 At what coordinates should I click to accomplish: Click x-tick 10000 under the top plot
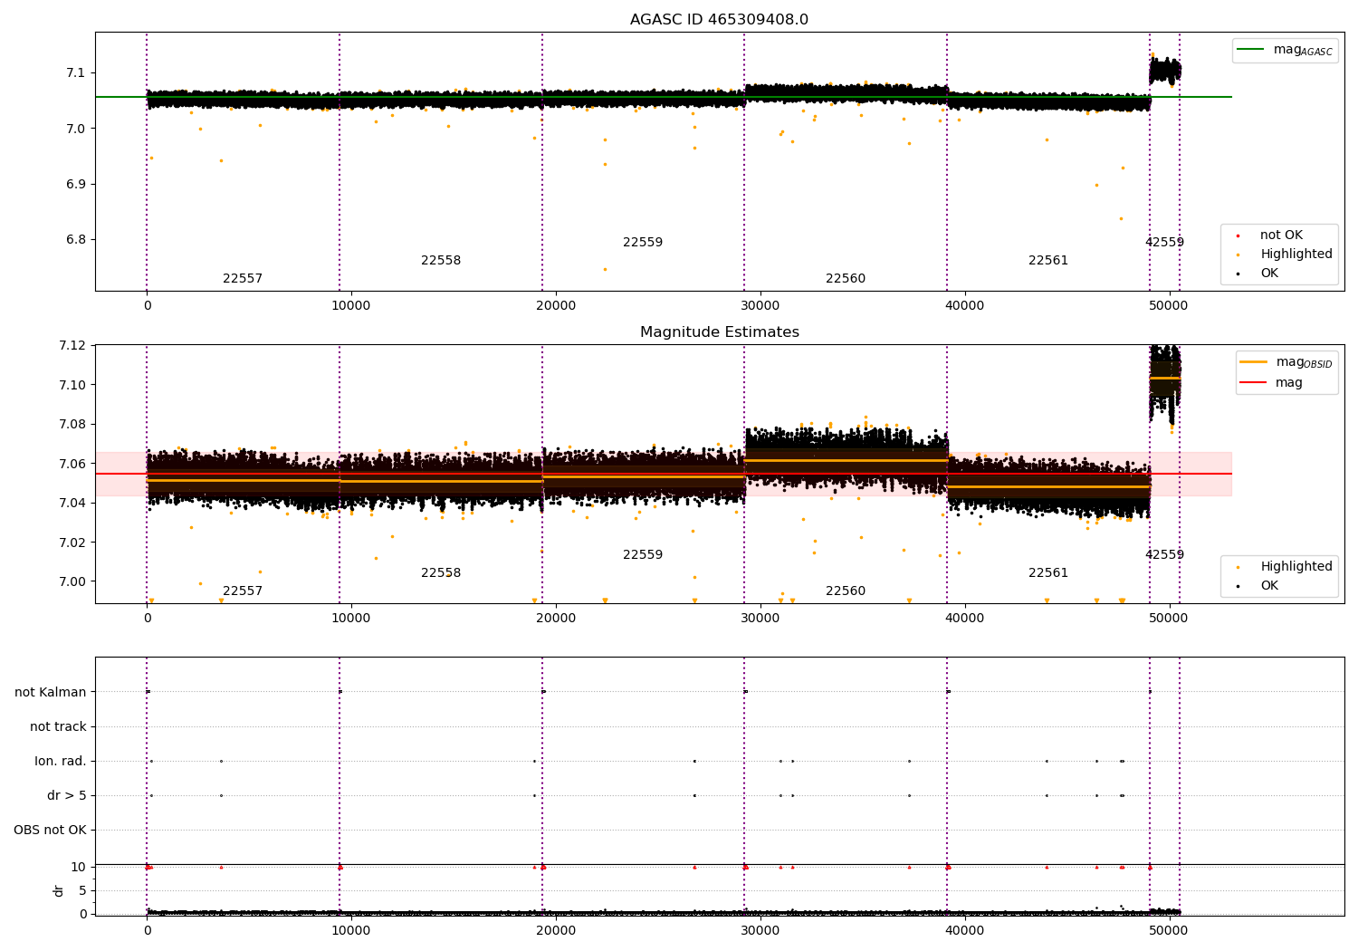point(351,306)
